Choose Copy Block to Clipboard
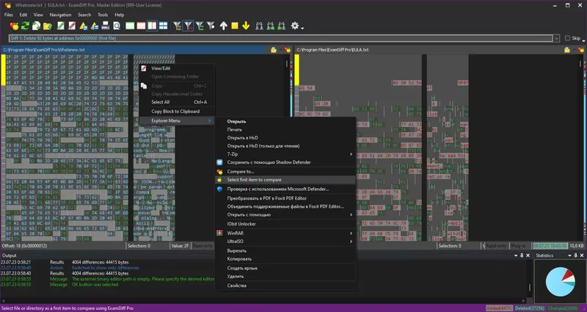The image size is (587, 312). point(177,112)
